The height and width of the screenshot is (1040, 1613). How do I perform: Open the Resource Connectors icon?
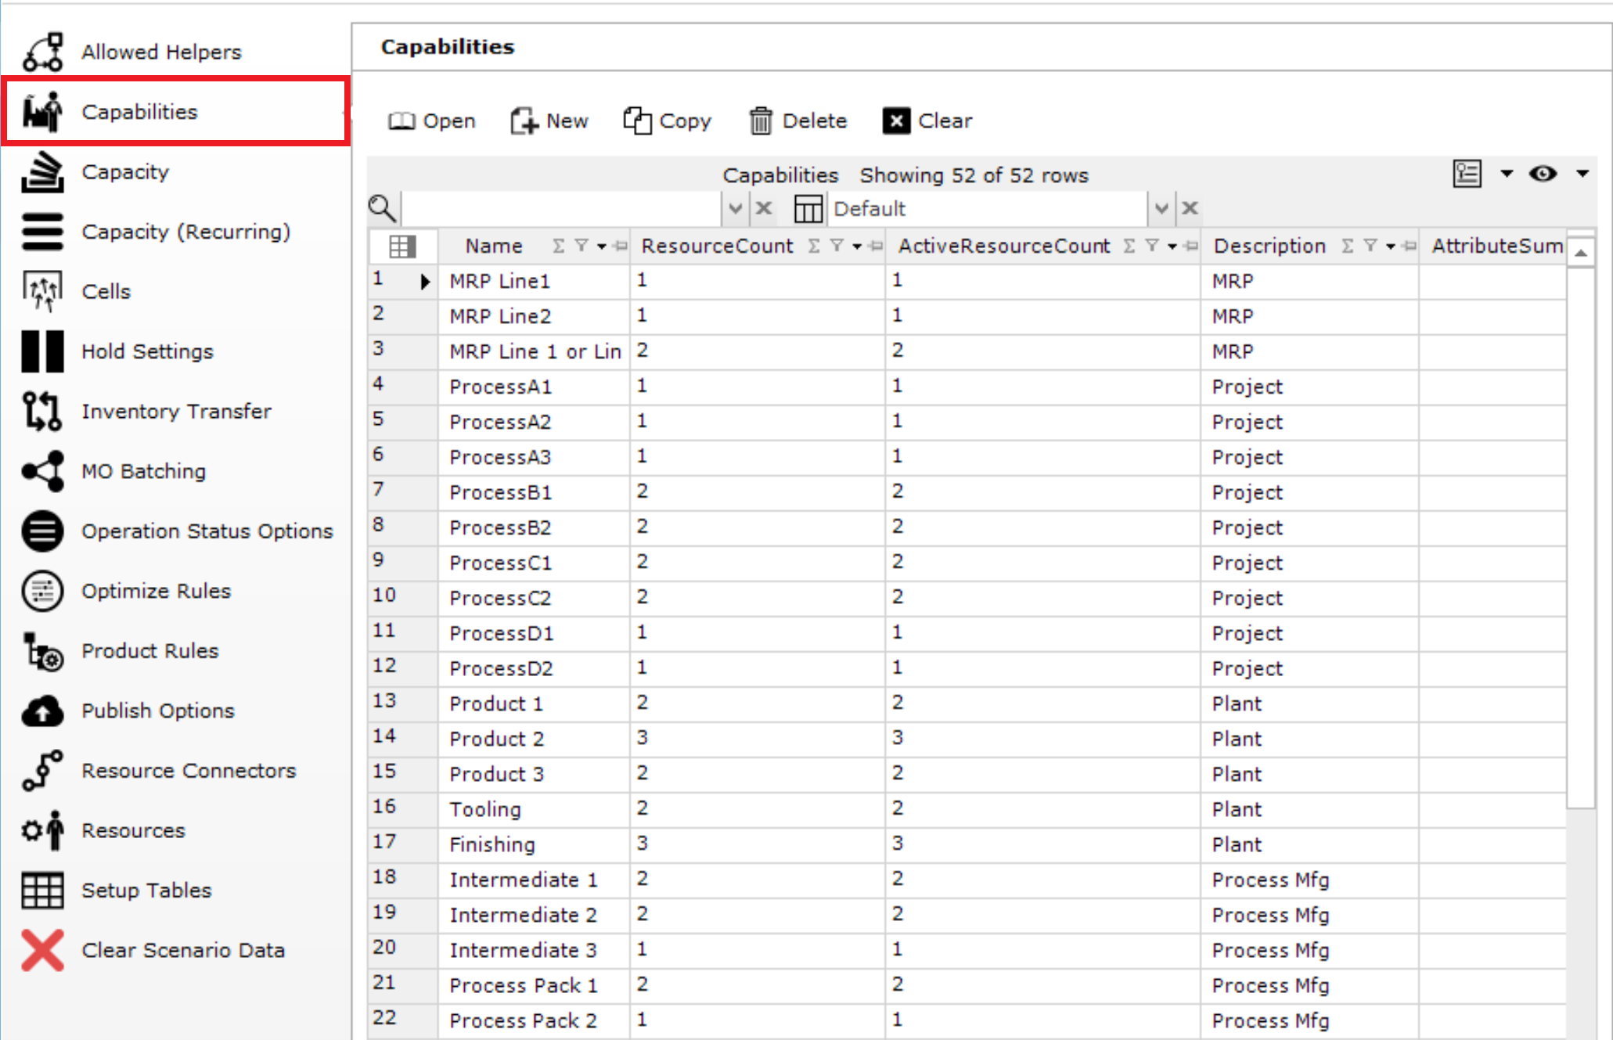(x=42, y=770)
